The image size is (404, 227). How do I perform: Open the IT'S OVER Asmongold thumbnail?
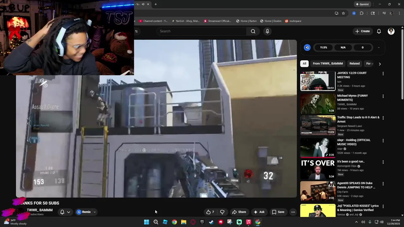click(x=318, y=169)
